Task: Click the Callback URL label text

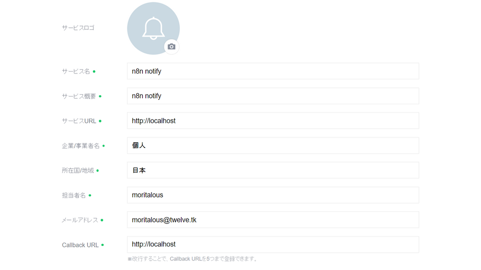Action: pyautogui.click(x=80, y=245)
